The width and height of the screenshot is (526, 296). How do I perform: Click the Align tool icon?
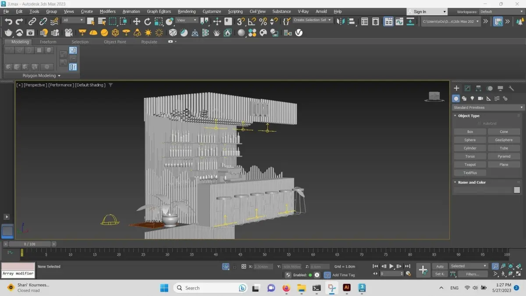(x=352, y=21)
